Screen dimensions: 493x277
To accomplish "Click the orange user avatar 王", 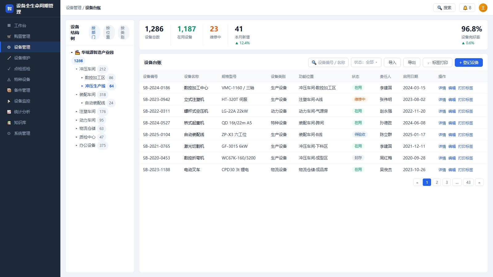I will [x=483, y=8].
